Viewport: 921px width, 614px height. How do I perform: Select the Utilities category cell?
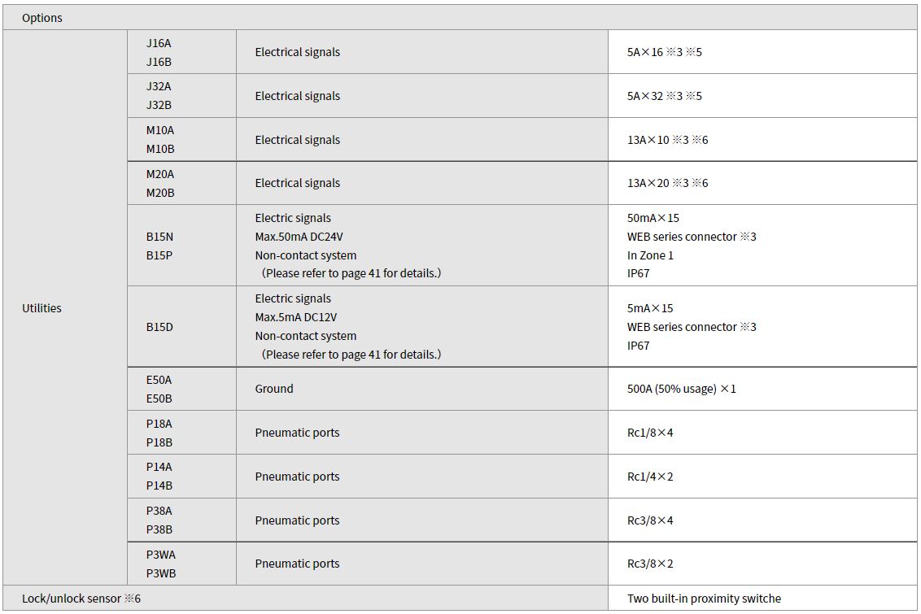click(65, 307)
